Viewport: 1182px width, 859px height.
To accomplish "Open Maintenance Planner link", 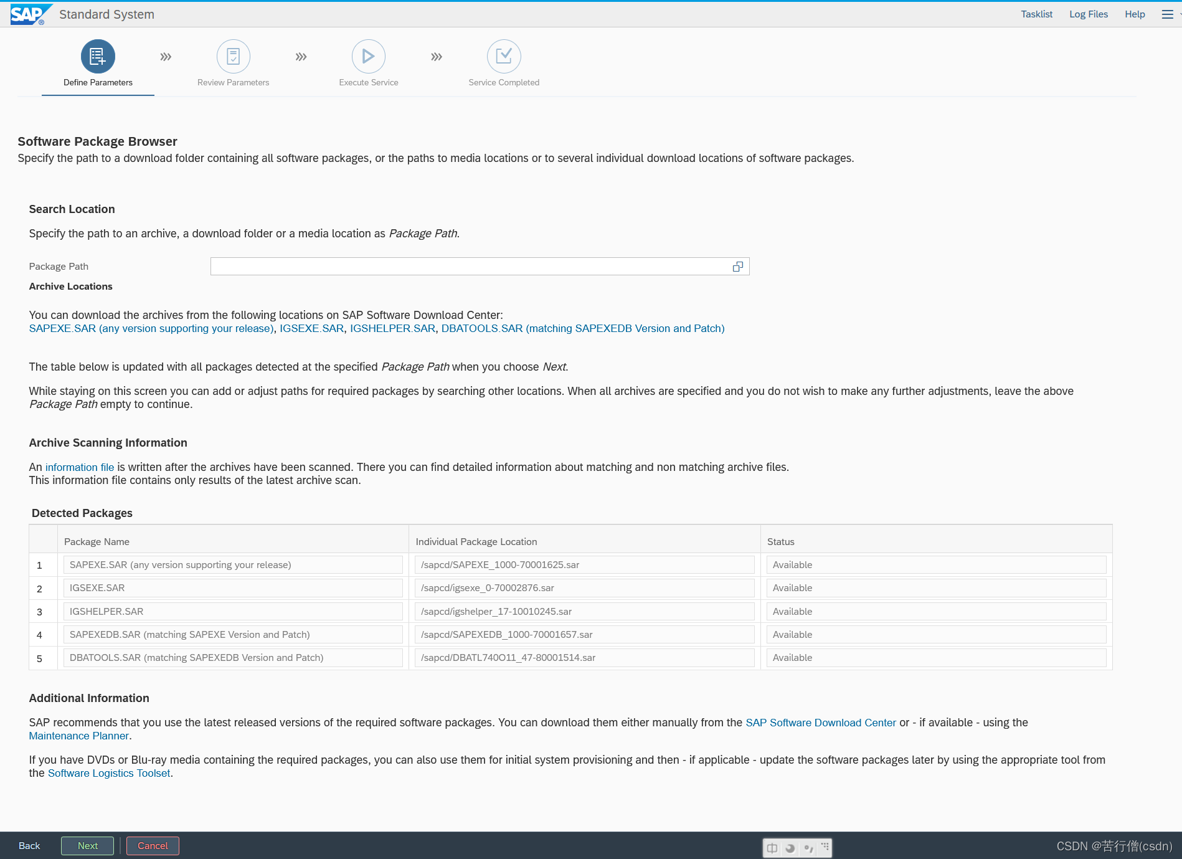I will coord(79,736).
